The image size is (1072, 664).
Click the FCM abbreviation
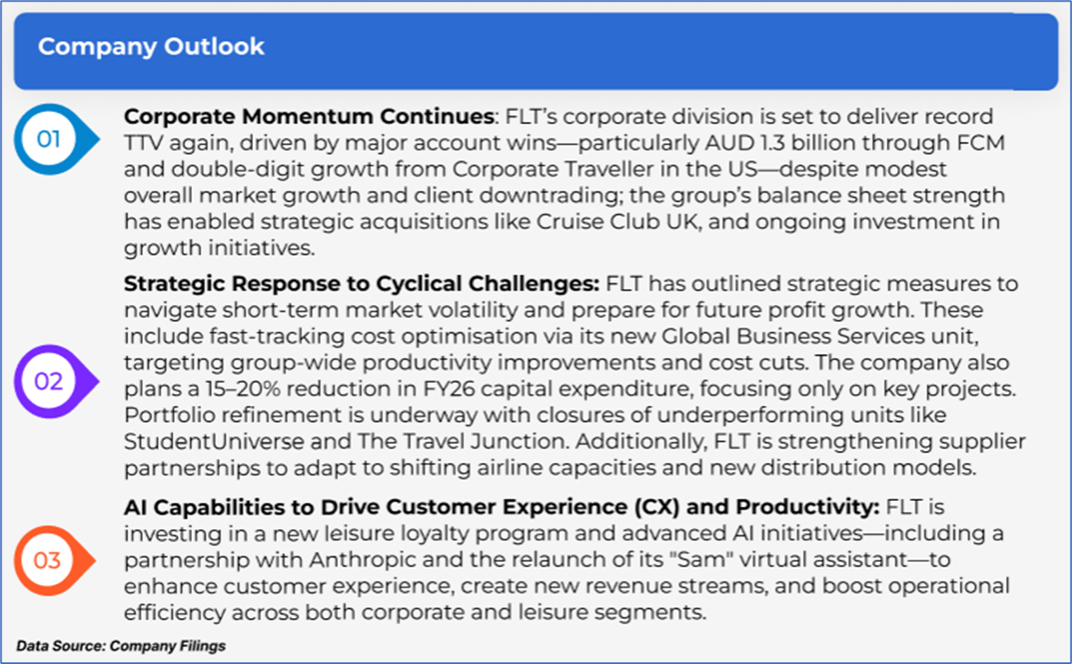coord(979,143)
